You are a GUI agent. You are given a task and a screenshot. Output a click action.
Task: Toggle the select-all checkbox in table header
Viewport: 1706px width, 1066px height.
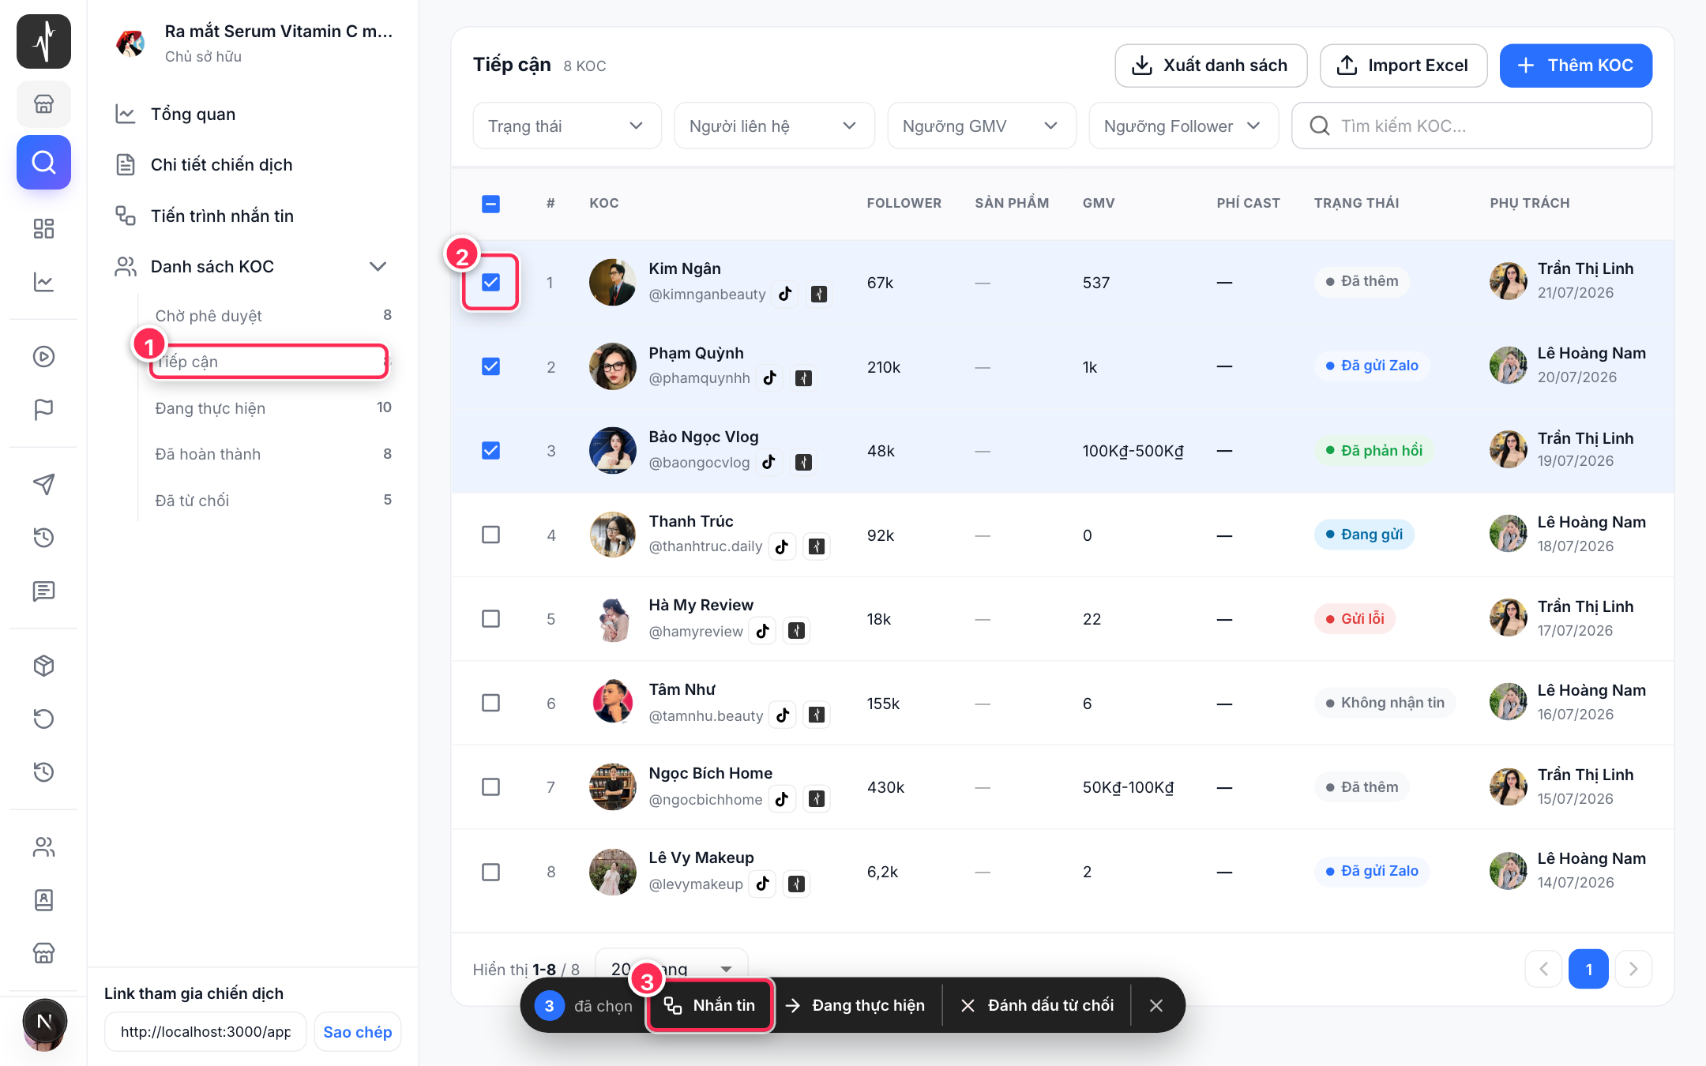coord(490,204)
